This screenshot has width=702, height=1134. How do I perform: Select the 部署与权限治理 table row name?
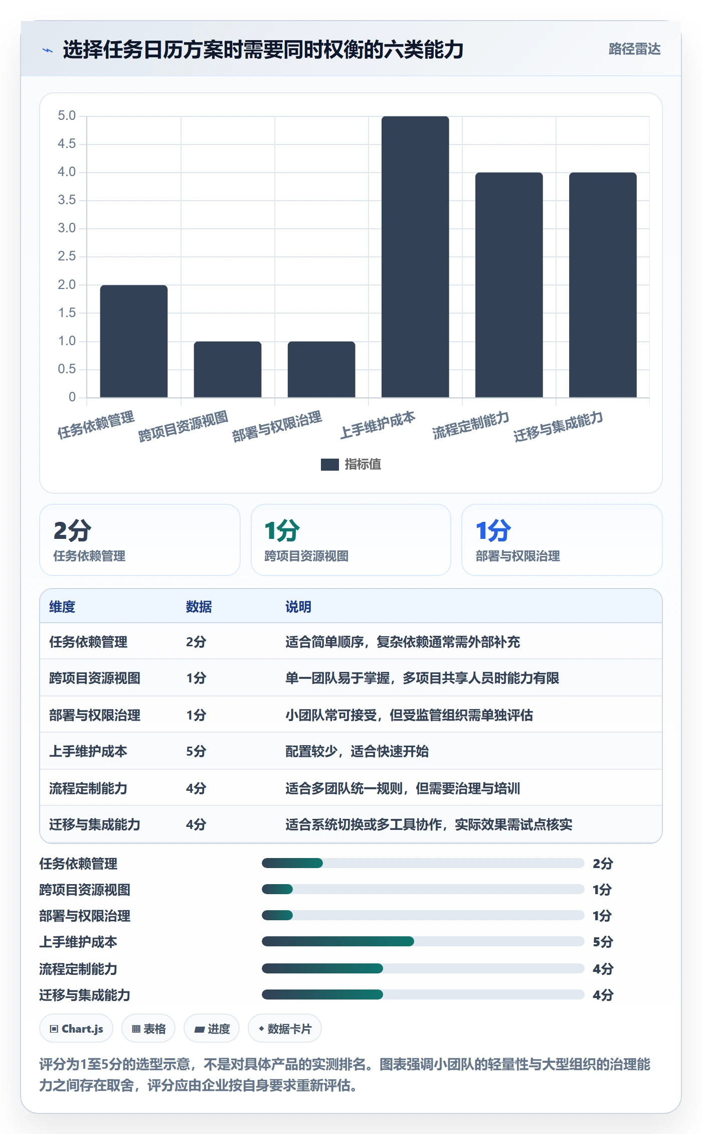[x=95, y=715]
